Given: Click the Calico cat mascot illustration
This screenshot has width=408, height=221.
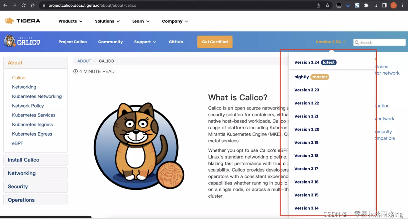Looking at the screenshot, I should click(x=139, y=146).
